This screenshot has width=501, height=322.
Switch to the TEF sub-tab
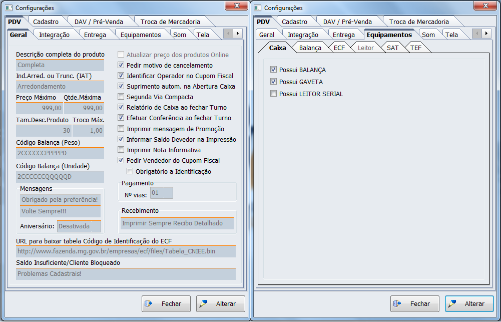click(416, 48)
